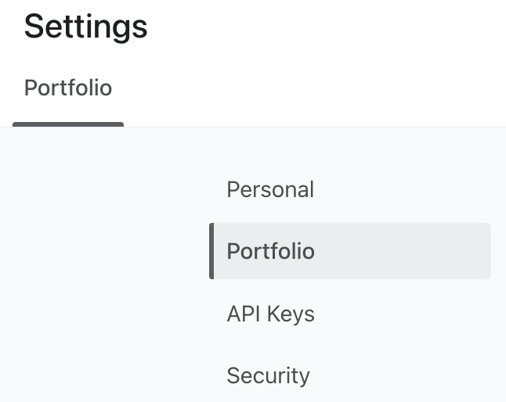Image resolution: width=506 pixels, height=402 pixels.
Task: Click the Settings title text
Action: click(x=85, y=27)
